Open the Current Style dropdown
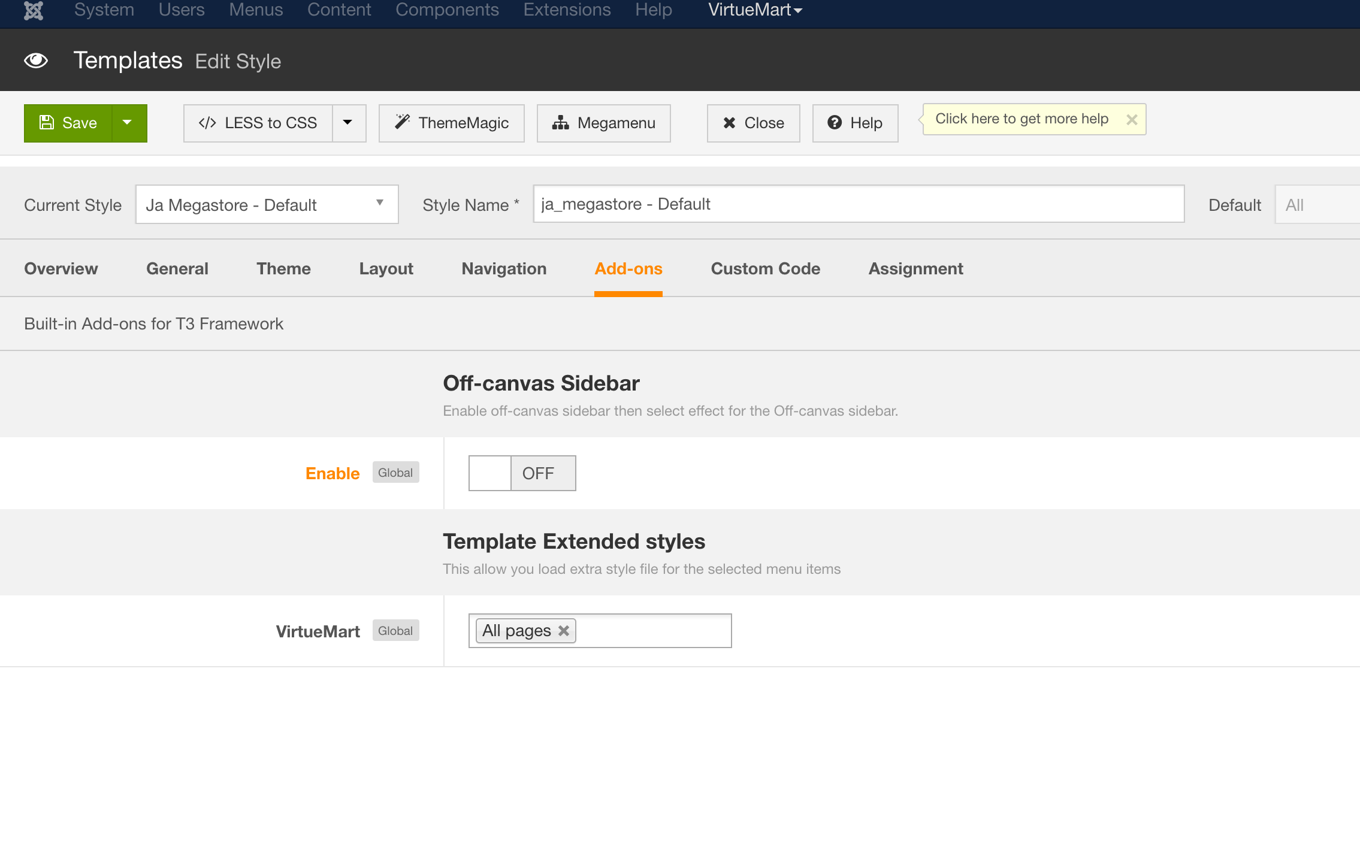Viewport: 1360px width, 841px height. tap(267, 204)
